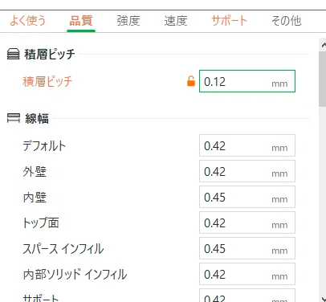This screenshot has height=302, width=326.
Task: Click the scrollbar up arrow
Action: point(323,45)
